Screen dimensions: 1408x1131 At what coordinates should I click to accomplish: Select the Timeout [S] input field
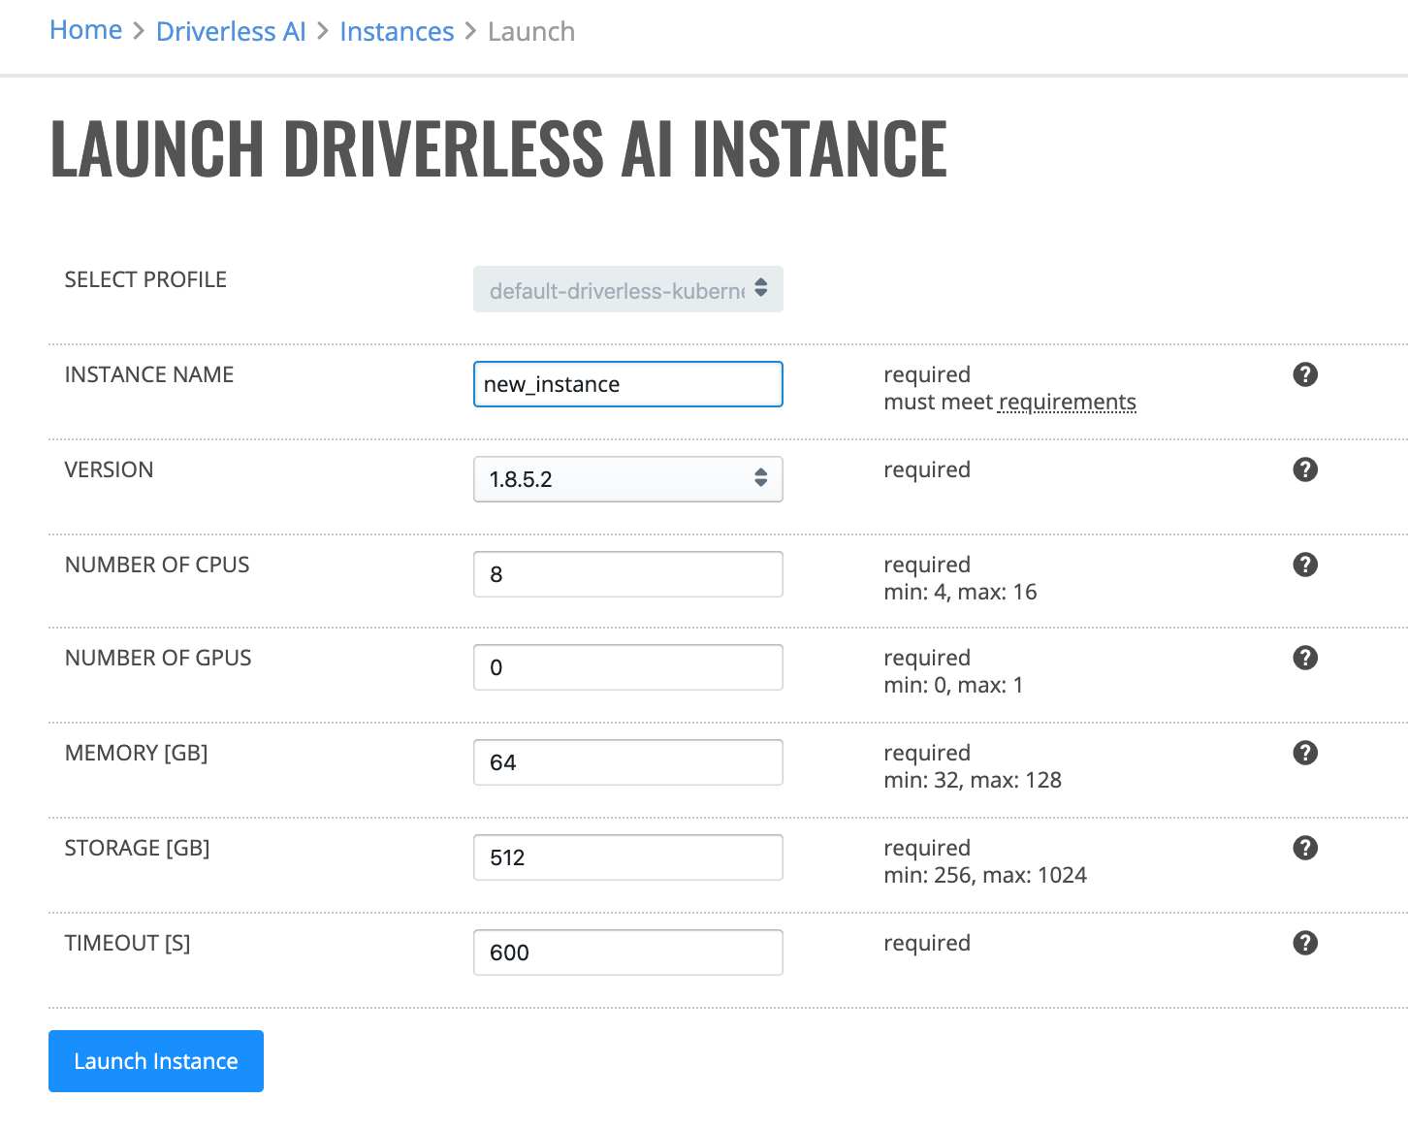627,953
